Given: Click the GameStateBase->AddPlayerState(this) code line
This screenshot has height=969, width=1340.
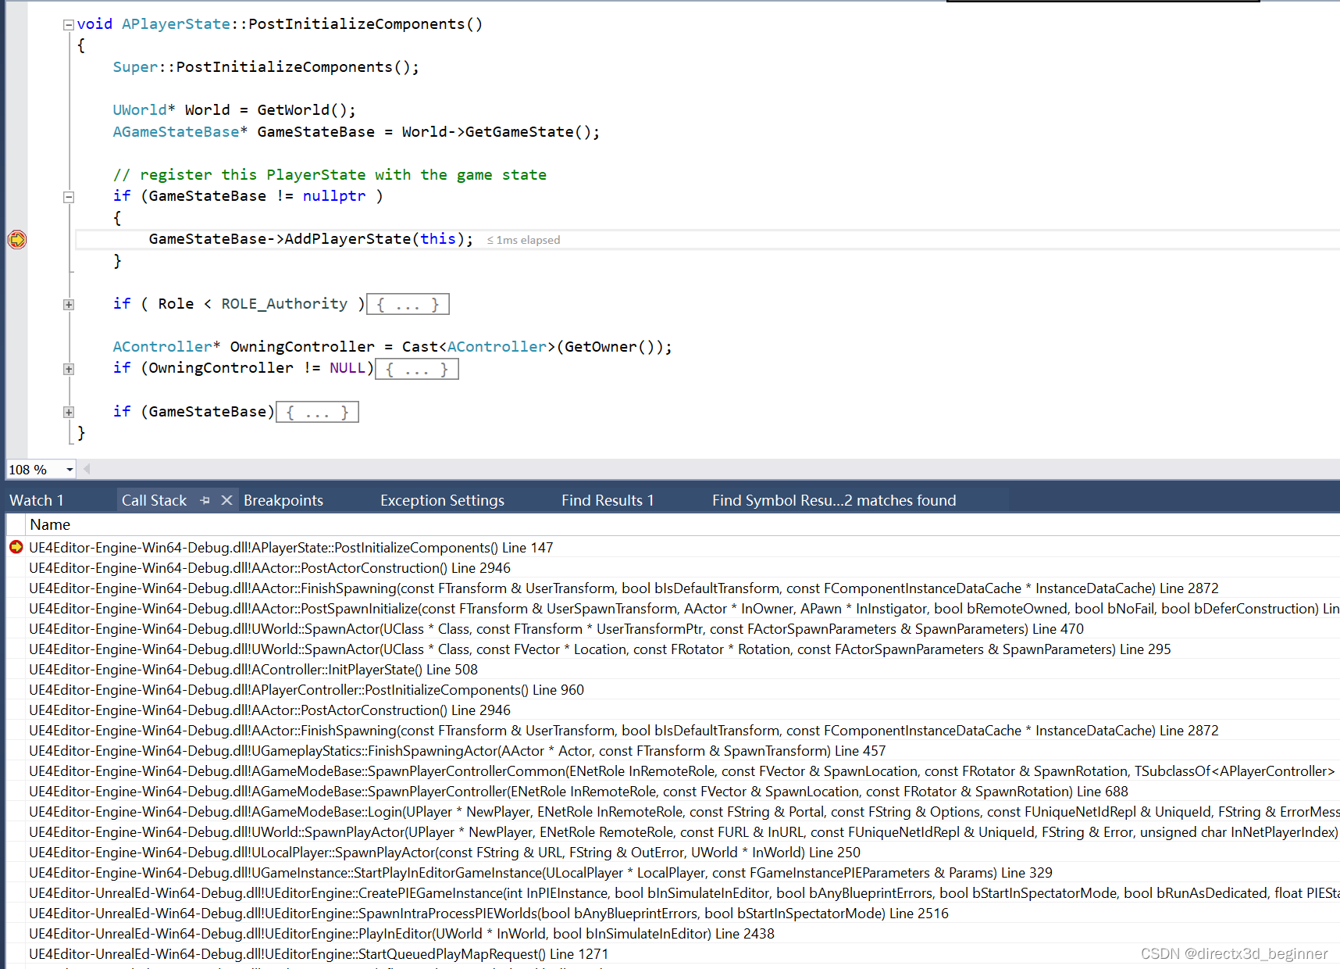Looking at the screenshot, I should [311, 239].
